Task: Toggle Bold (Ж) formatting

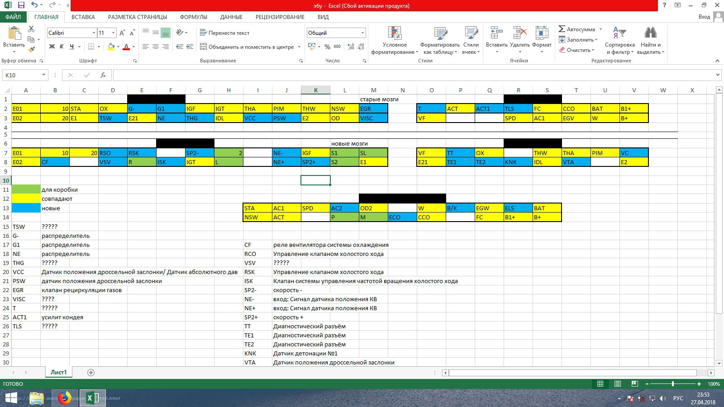Action: (x=52, y=47)
